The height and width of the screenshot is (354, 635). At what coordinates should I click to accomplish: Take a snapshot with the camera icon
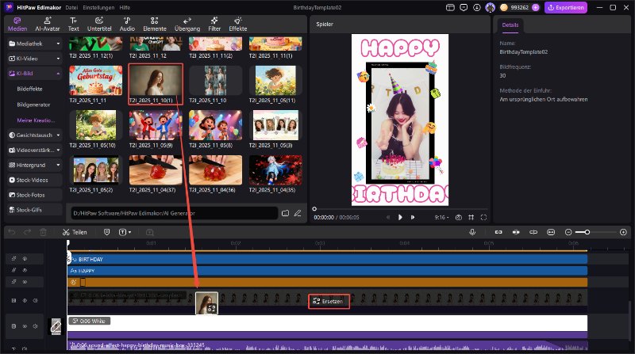point(458,217)
